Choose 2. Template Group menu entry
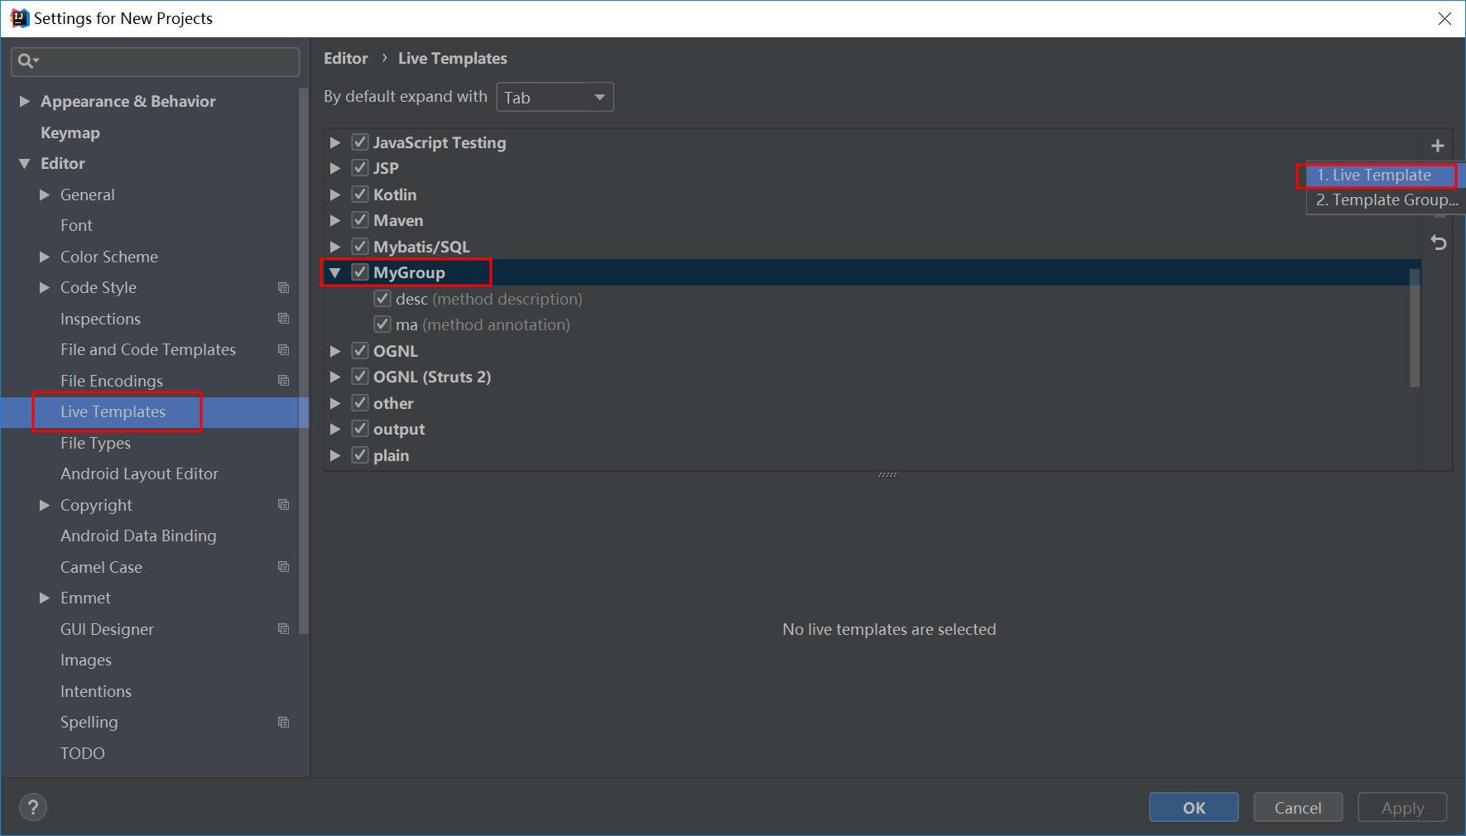This screenshot has height=836, width=1466. coord(1386,199)
